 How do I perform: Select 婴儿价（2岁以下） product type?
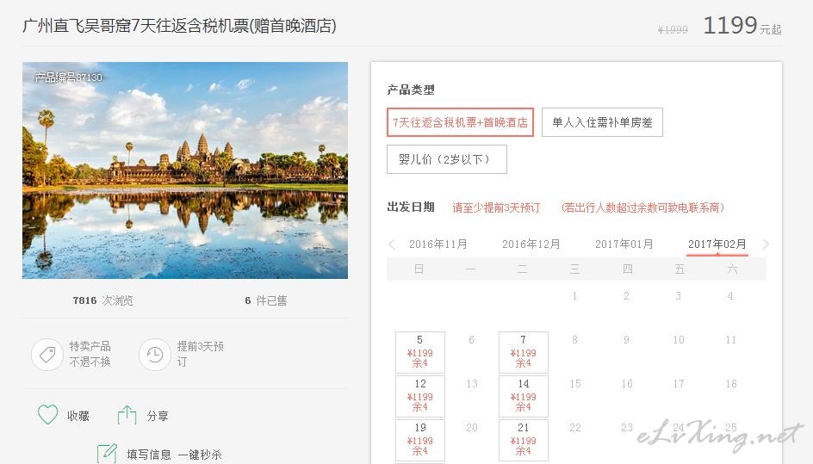coord(446,159)
